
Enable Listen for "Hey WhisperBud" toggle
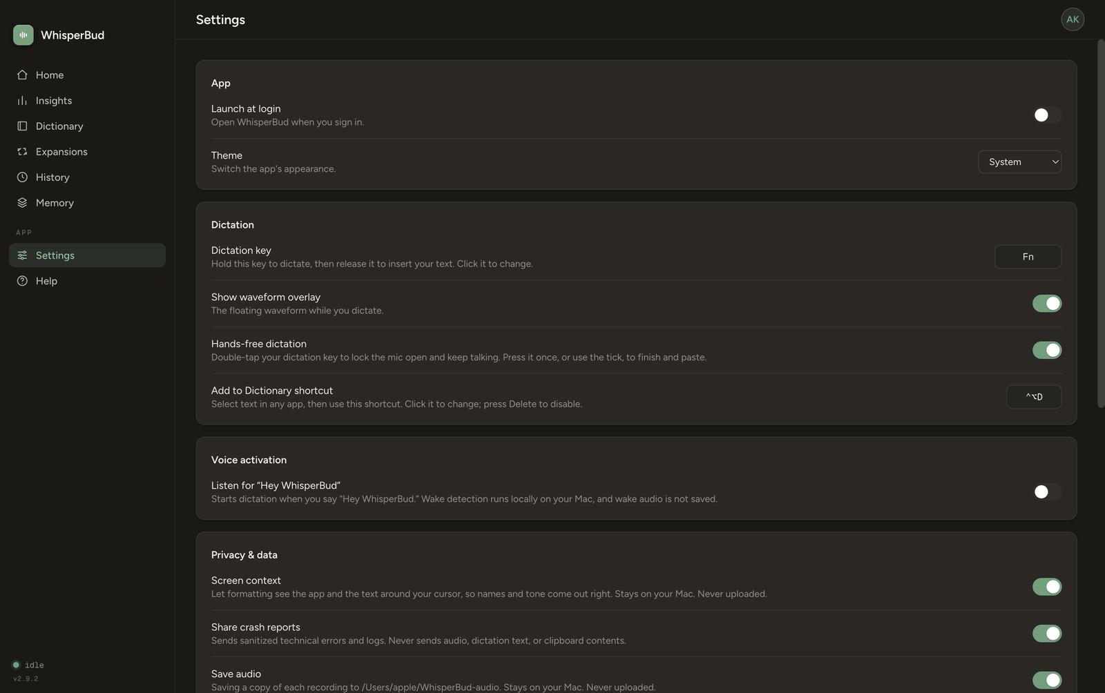point(1047,492)
